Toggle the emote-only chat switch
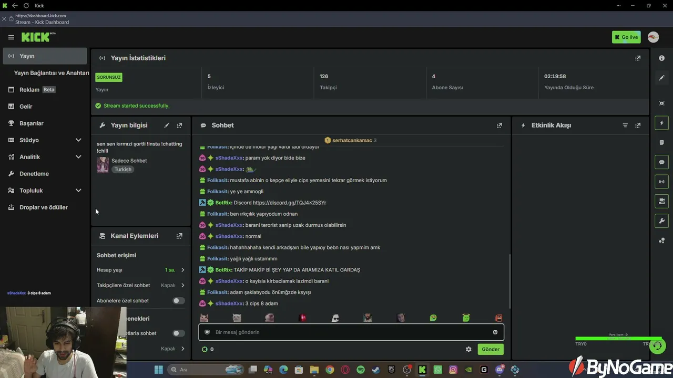 [179, 333]
